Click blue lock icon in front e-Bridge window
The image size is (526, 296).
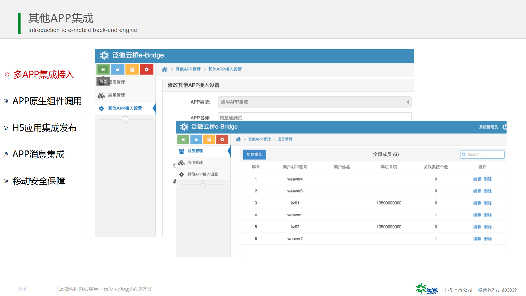point(196,139)
